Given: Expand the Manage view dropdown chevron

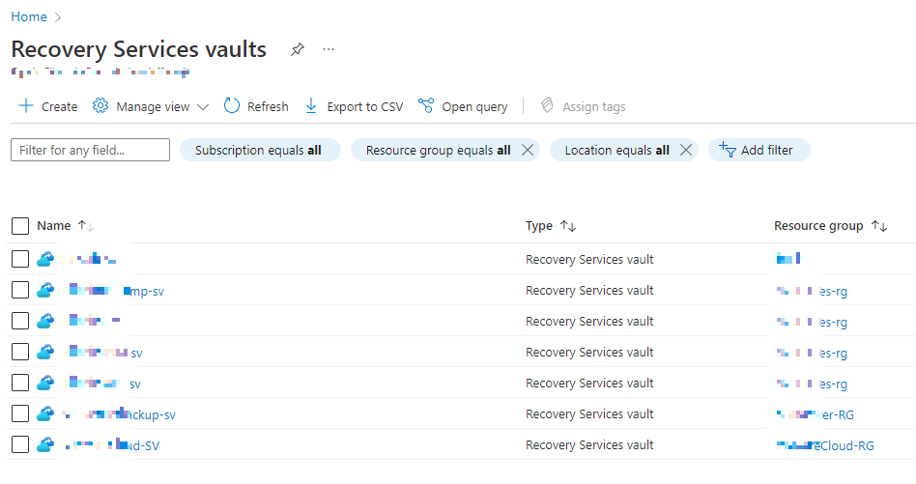Looking at the screenshot, I should tap(203, 107).
